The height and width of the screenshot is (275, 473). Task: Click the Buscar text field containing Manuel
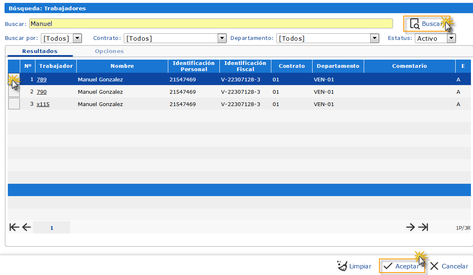point(211,24)
